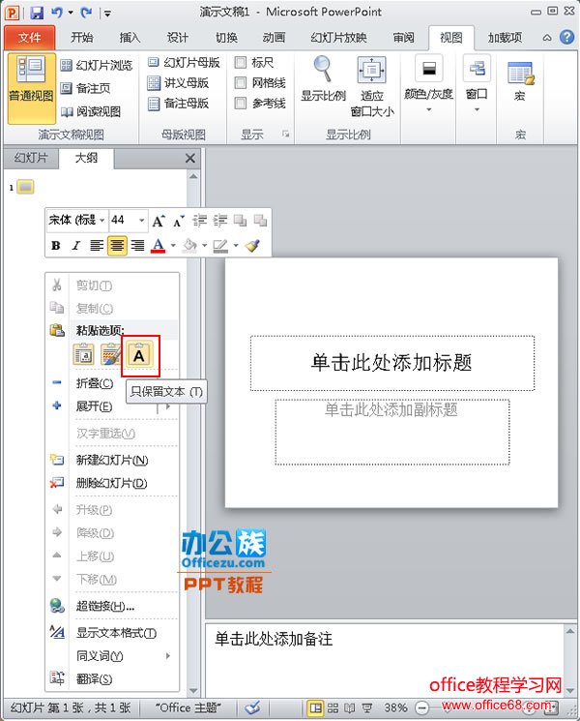Click the Undo arrow icon
The width and height of the screenshot is (580, 721).
click(56, 12)
